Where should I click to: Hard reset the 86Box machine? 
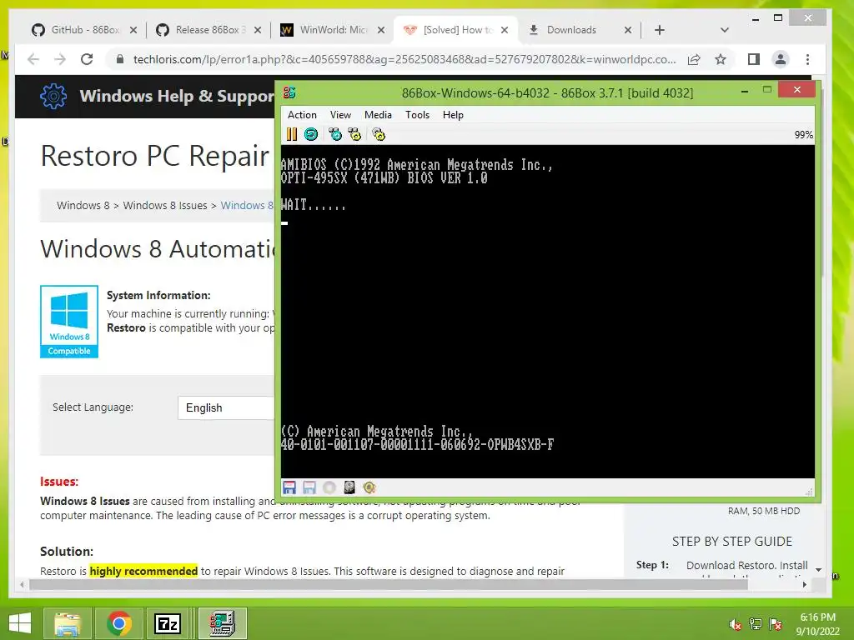(x=311, y=134)
